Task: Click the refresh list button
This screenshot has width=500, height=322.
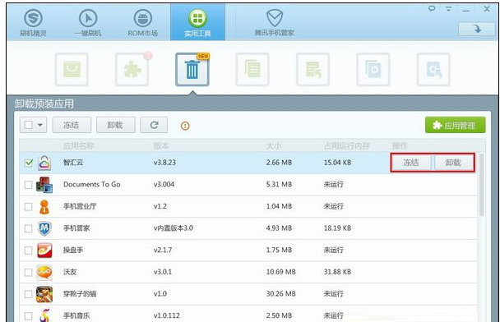Action: click(154, 125)
